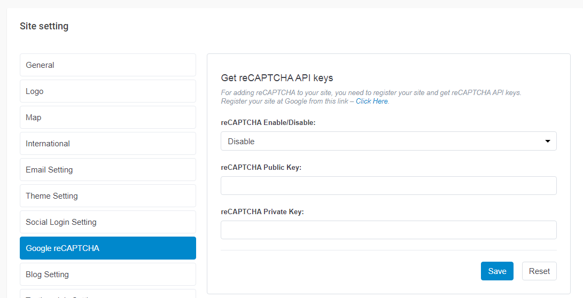Click the 'Get reCAPTCHA API keys' heading
Image resolution: width=583 pixels, height=298 pixels.
(x=277, y=78)
